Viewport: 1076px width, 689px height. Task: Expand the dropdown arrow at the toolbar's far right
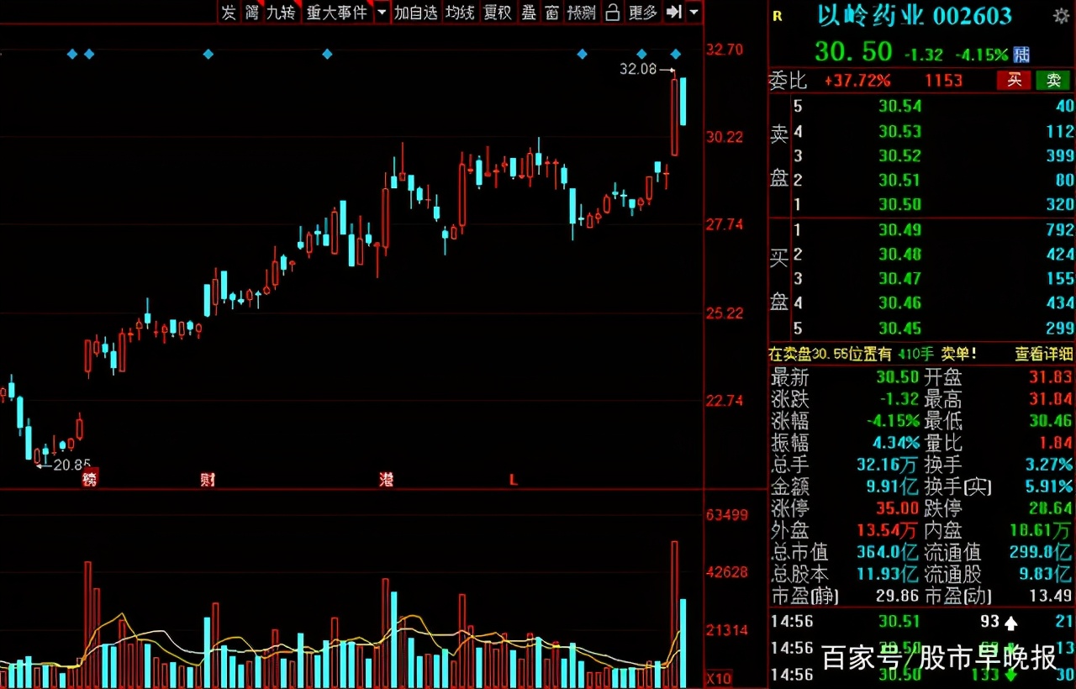pos(692,13)
